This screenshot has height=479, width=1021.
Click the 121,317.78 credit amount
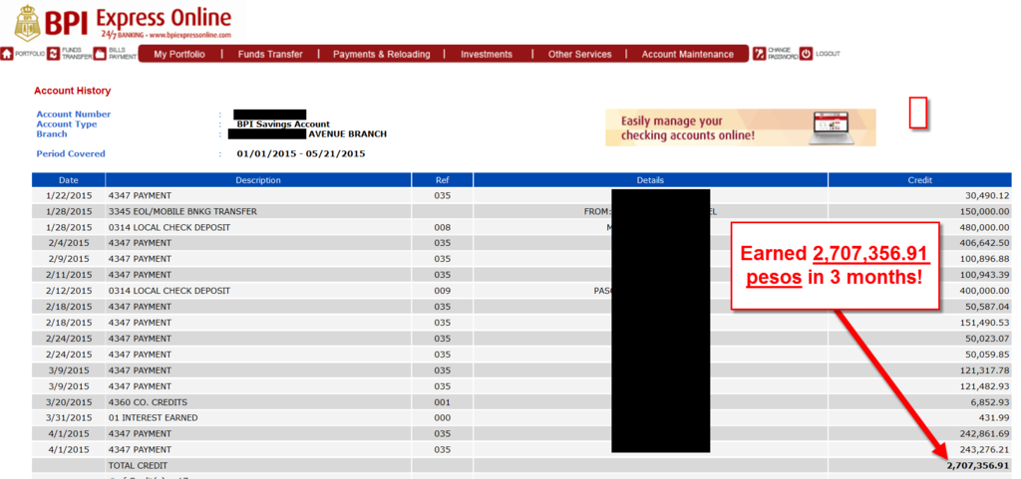tap(984, 369)
